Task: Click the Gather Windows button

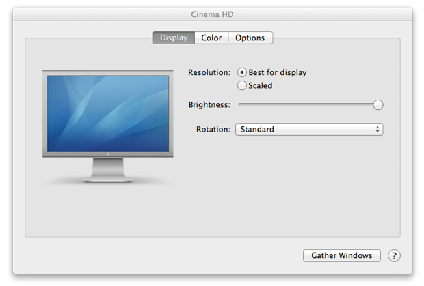Action: tap(342, 255)
